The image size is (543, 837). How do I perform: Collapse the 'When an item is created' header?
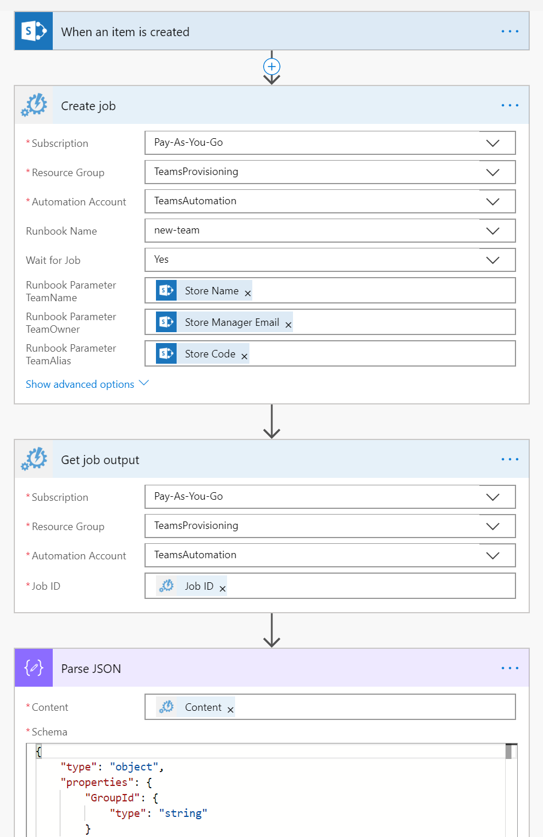[272, 31]
